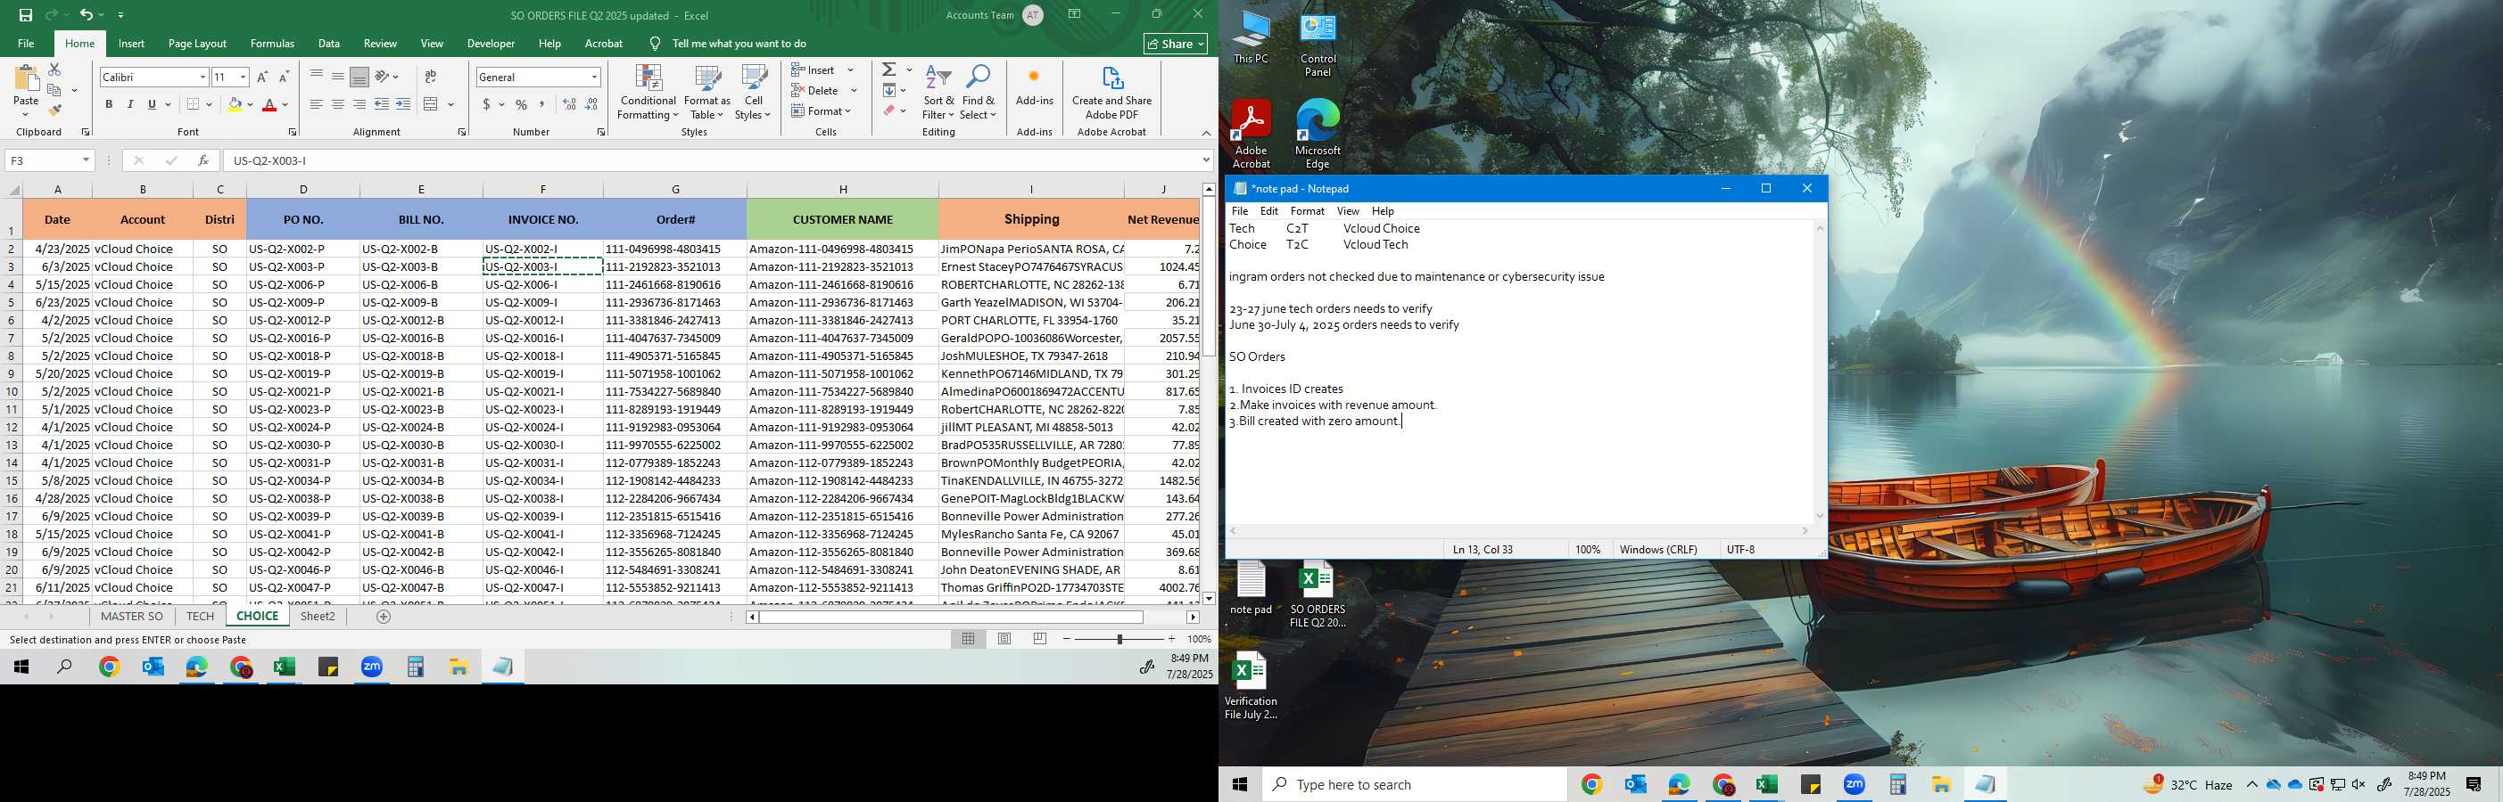Click the Insert Function fx icon

click(x=203, y=160)
